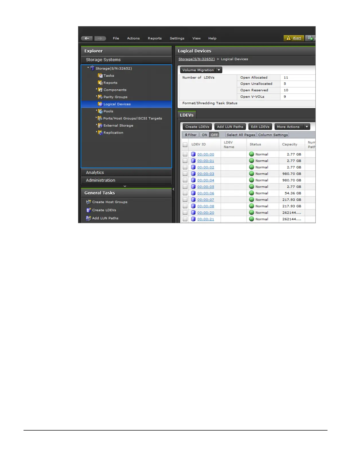Open the Administration section in Explorer
351x455 pixels.
(x=126, y=180)
